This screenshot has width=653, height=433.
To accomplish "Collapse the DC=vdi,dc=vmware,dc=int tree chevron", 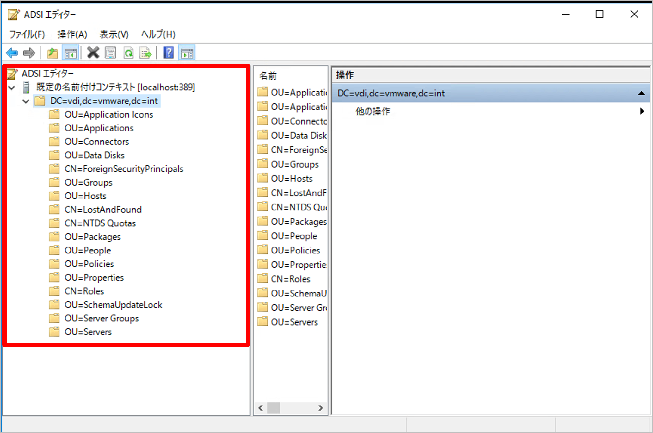I will [x=26, y=101].
